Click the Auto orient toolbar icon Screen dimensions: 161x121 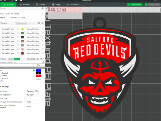[x=59, y=10]
